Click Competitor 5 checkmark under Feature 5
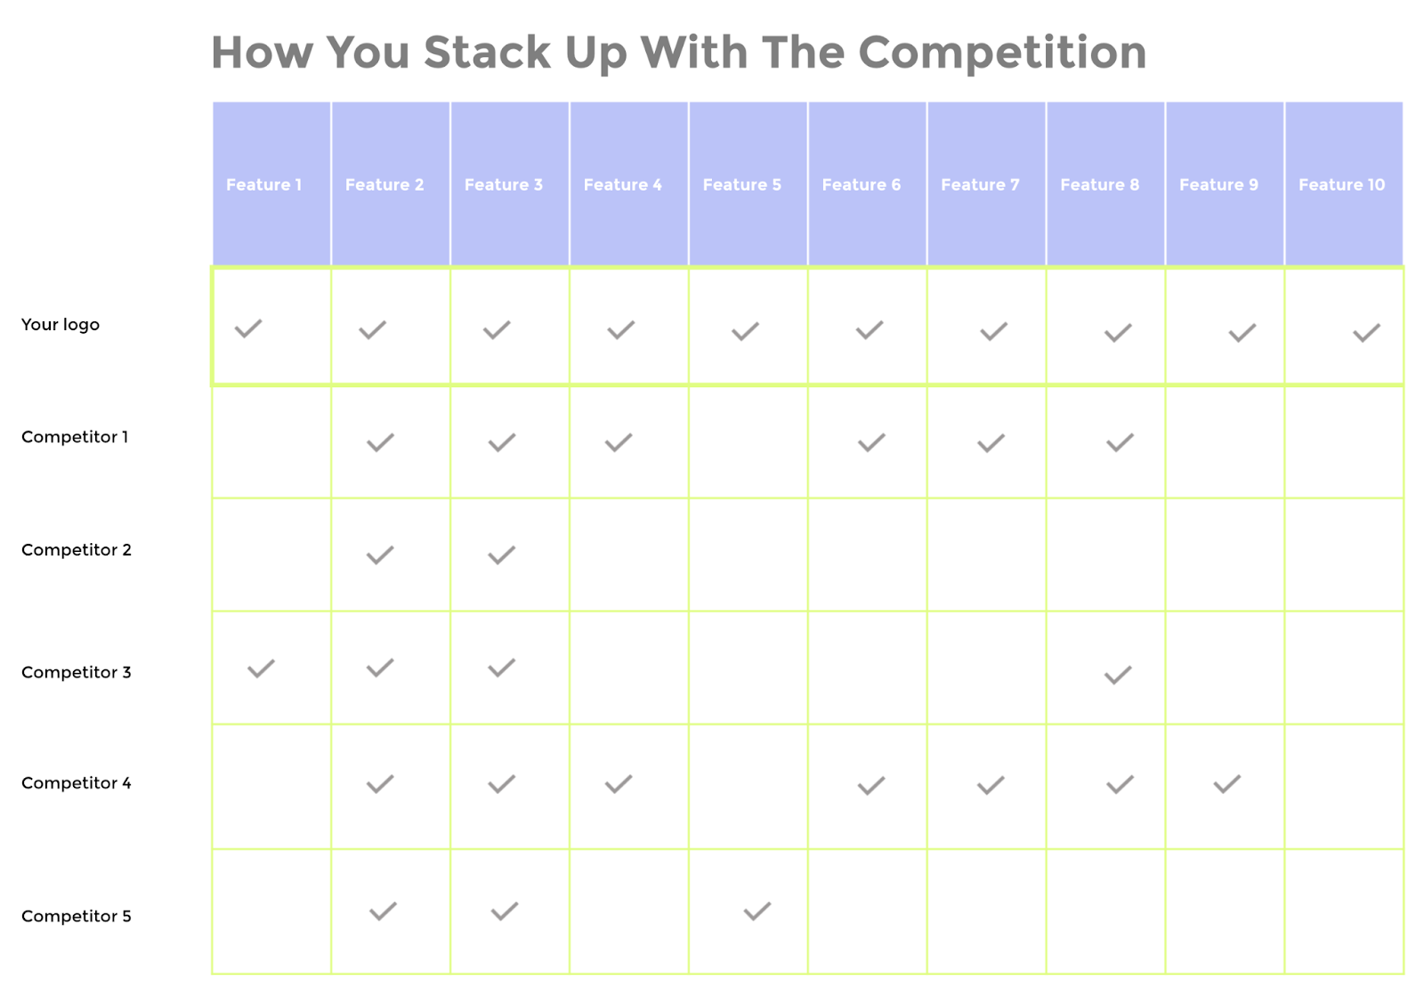The image size is (1424, 997). 757,912
